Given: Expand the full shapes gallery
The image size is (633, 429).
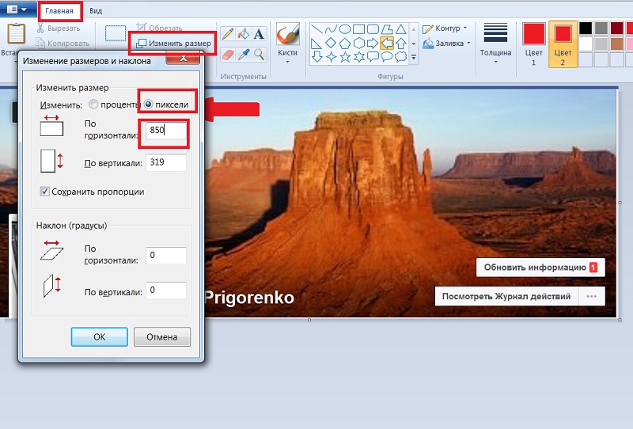Looking at the screenshot, I should tap(414, 58).
